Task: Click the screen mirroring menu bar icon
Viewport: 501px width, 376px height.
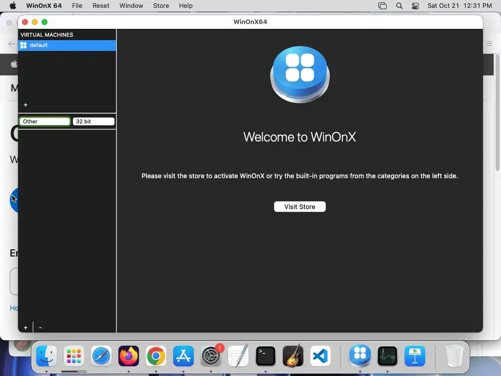Action: pos(382,5)
